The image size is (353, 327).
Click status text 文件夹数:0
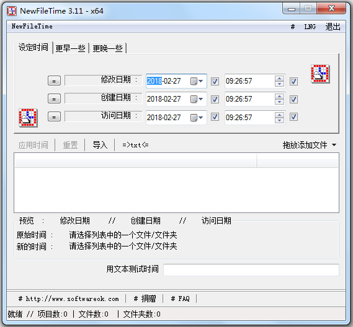coord(142,314)
